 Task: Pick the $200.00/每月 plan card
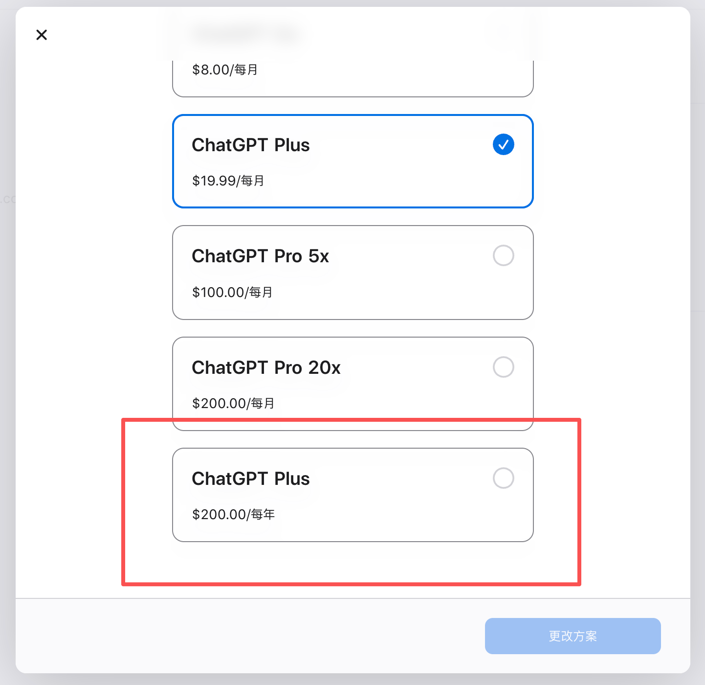coord(352,384)
